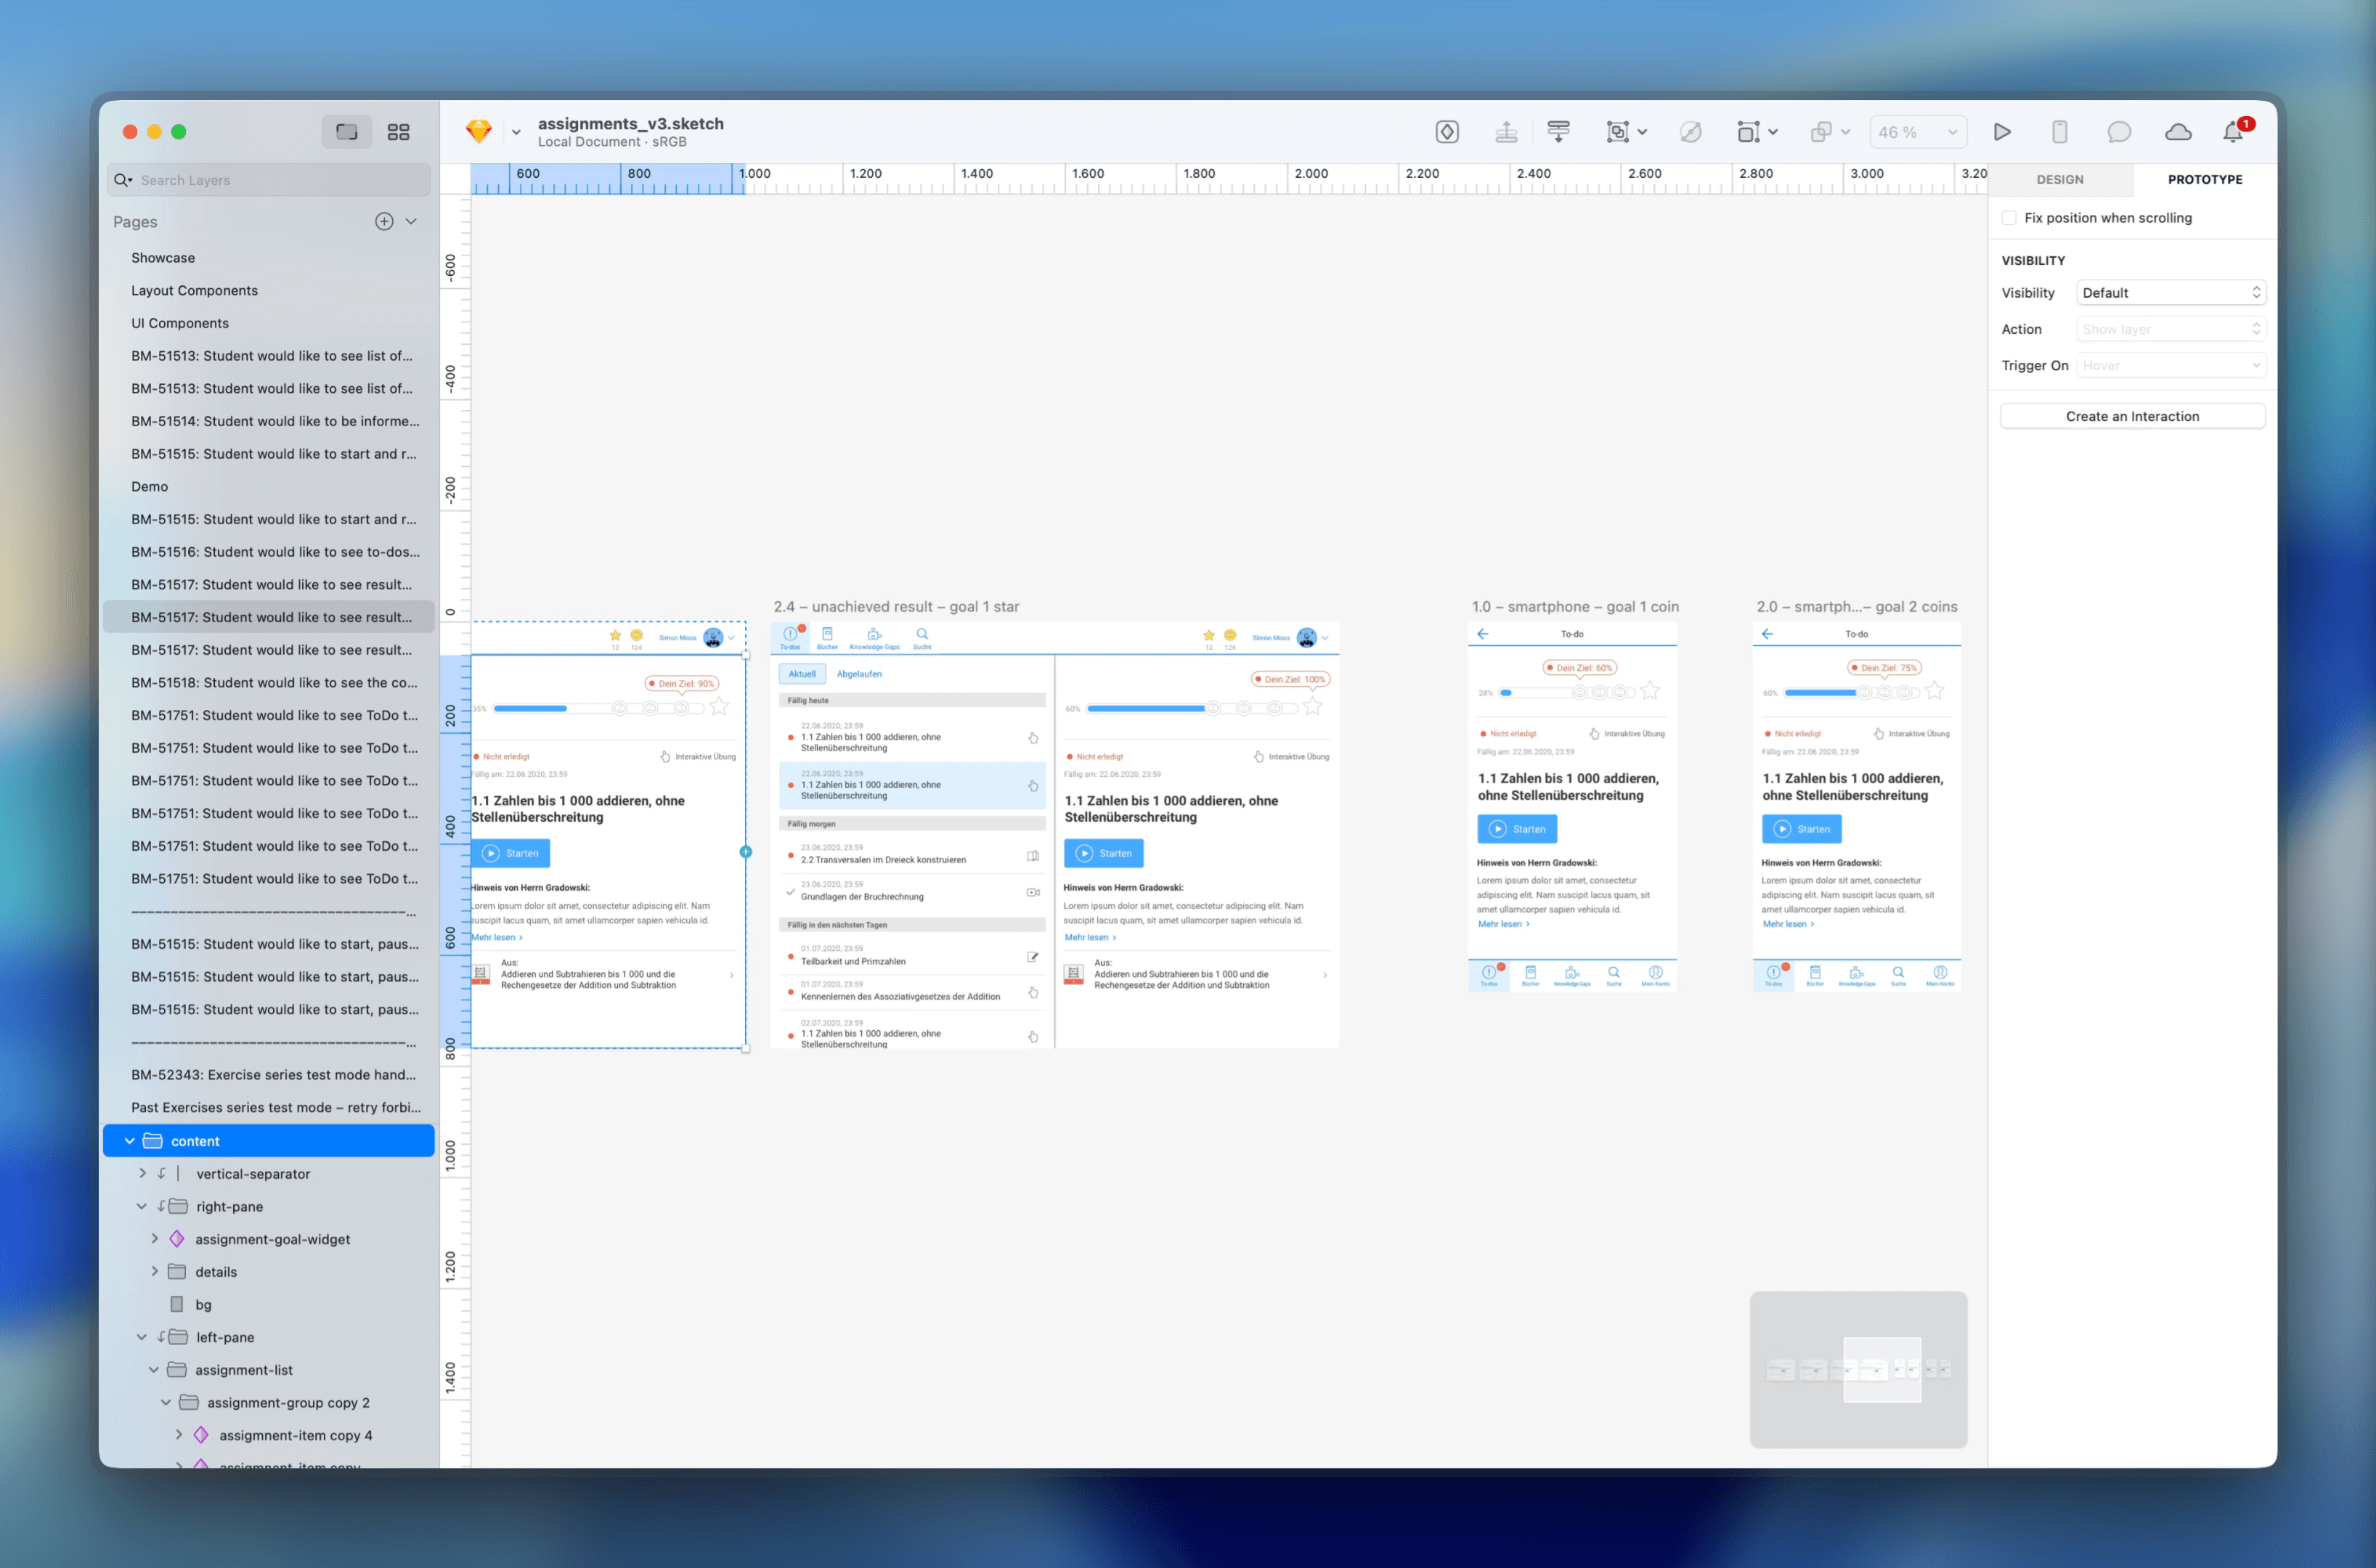Screen dimensions: 2376x1568
Task: Enable Fix position when scrolling checkbox
Action: 2009,218
